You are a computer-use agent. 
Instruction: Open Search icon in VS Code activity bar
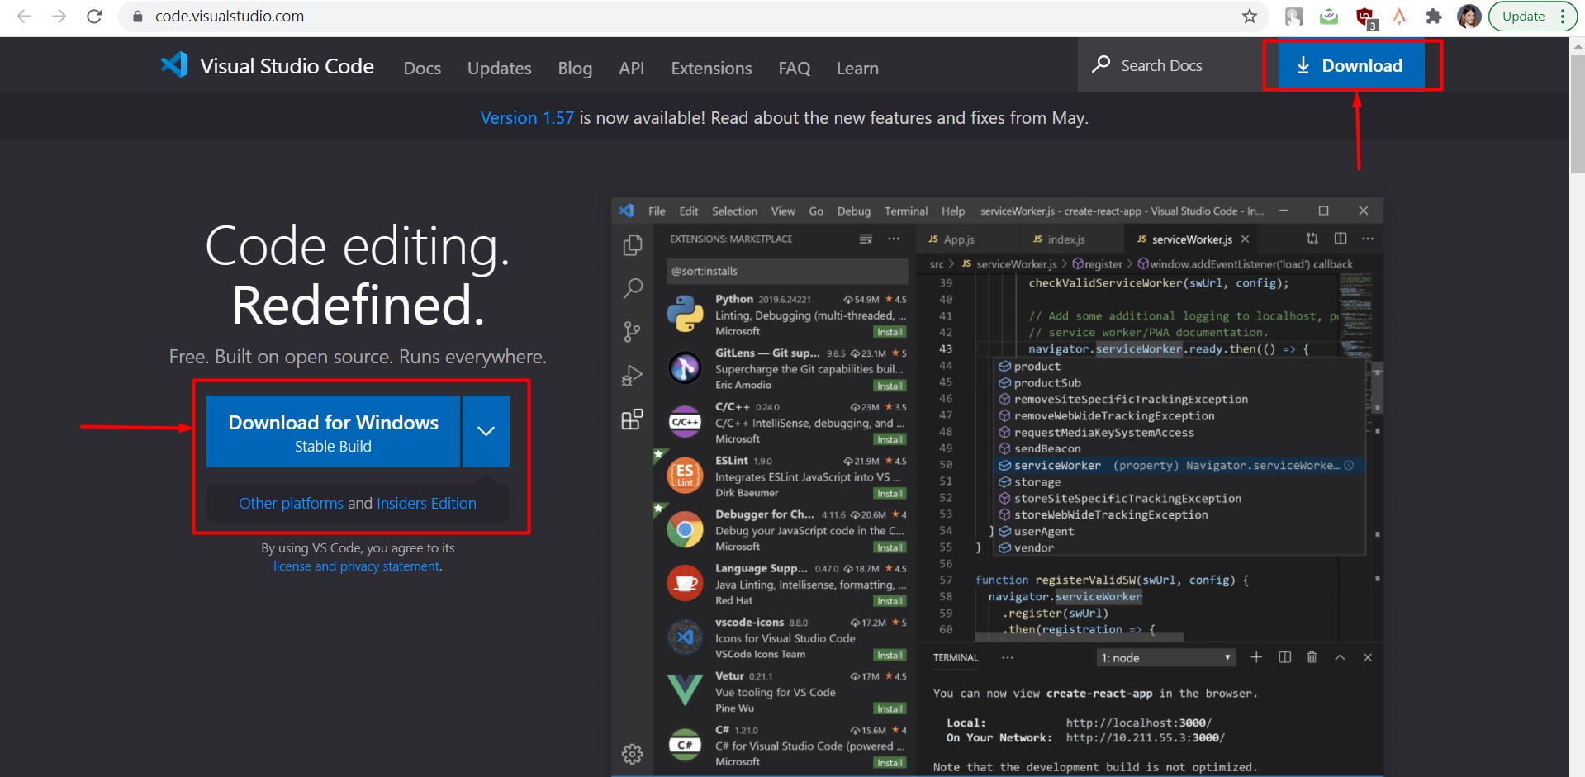(633, 288)
